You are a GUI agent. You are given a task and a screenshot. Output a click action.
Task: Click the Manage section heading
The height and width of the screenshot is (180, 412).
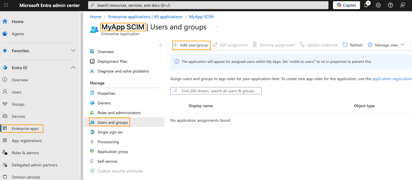(x=97, y=83)
